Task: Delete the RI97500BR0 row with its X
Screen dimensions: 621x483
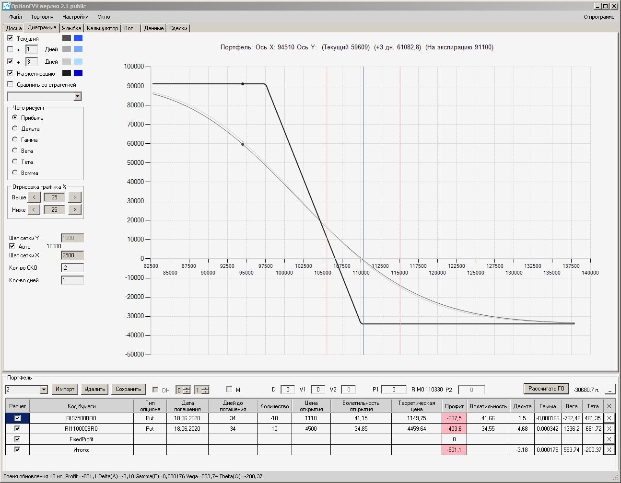Action: coord(609,418)
